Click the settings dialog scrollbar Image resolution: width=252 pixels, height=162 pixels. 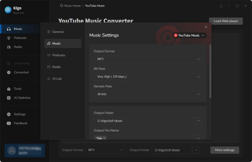(210, 71)
